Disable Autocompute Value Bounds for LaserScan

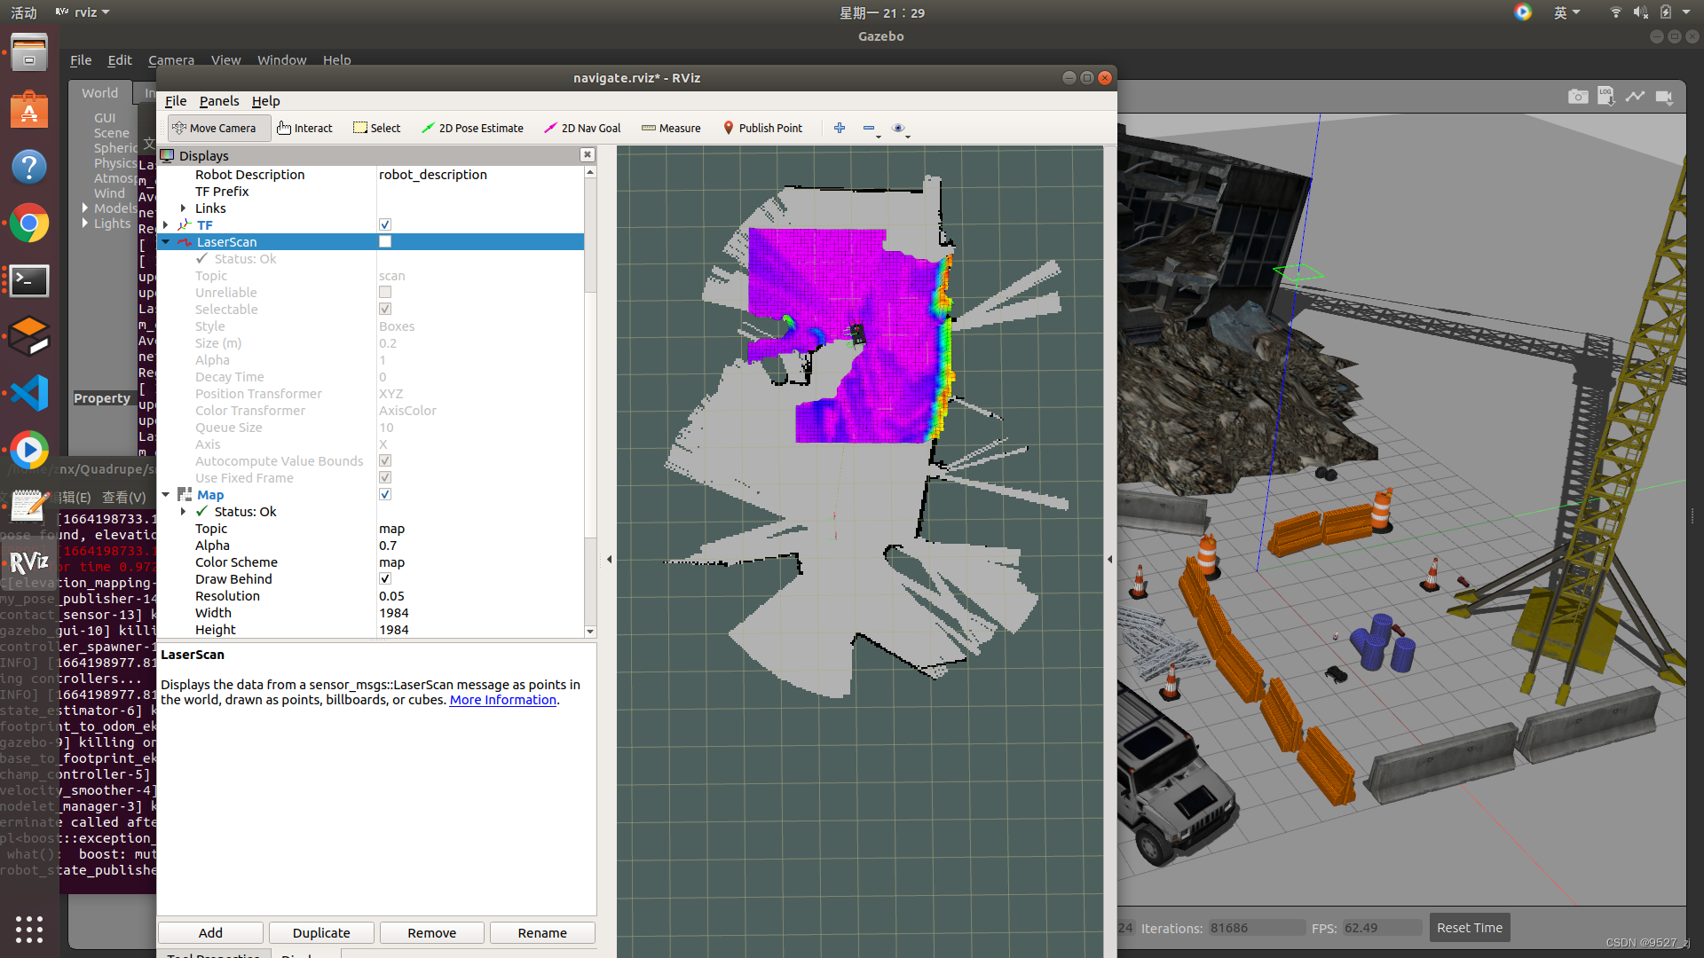click(385, 460)
